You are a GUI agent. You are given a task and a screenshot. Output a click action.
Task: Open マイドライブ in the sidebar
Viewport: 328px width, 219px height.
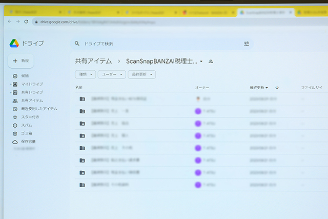pos(32,84)
